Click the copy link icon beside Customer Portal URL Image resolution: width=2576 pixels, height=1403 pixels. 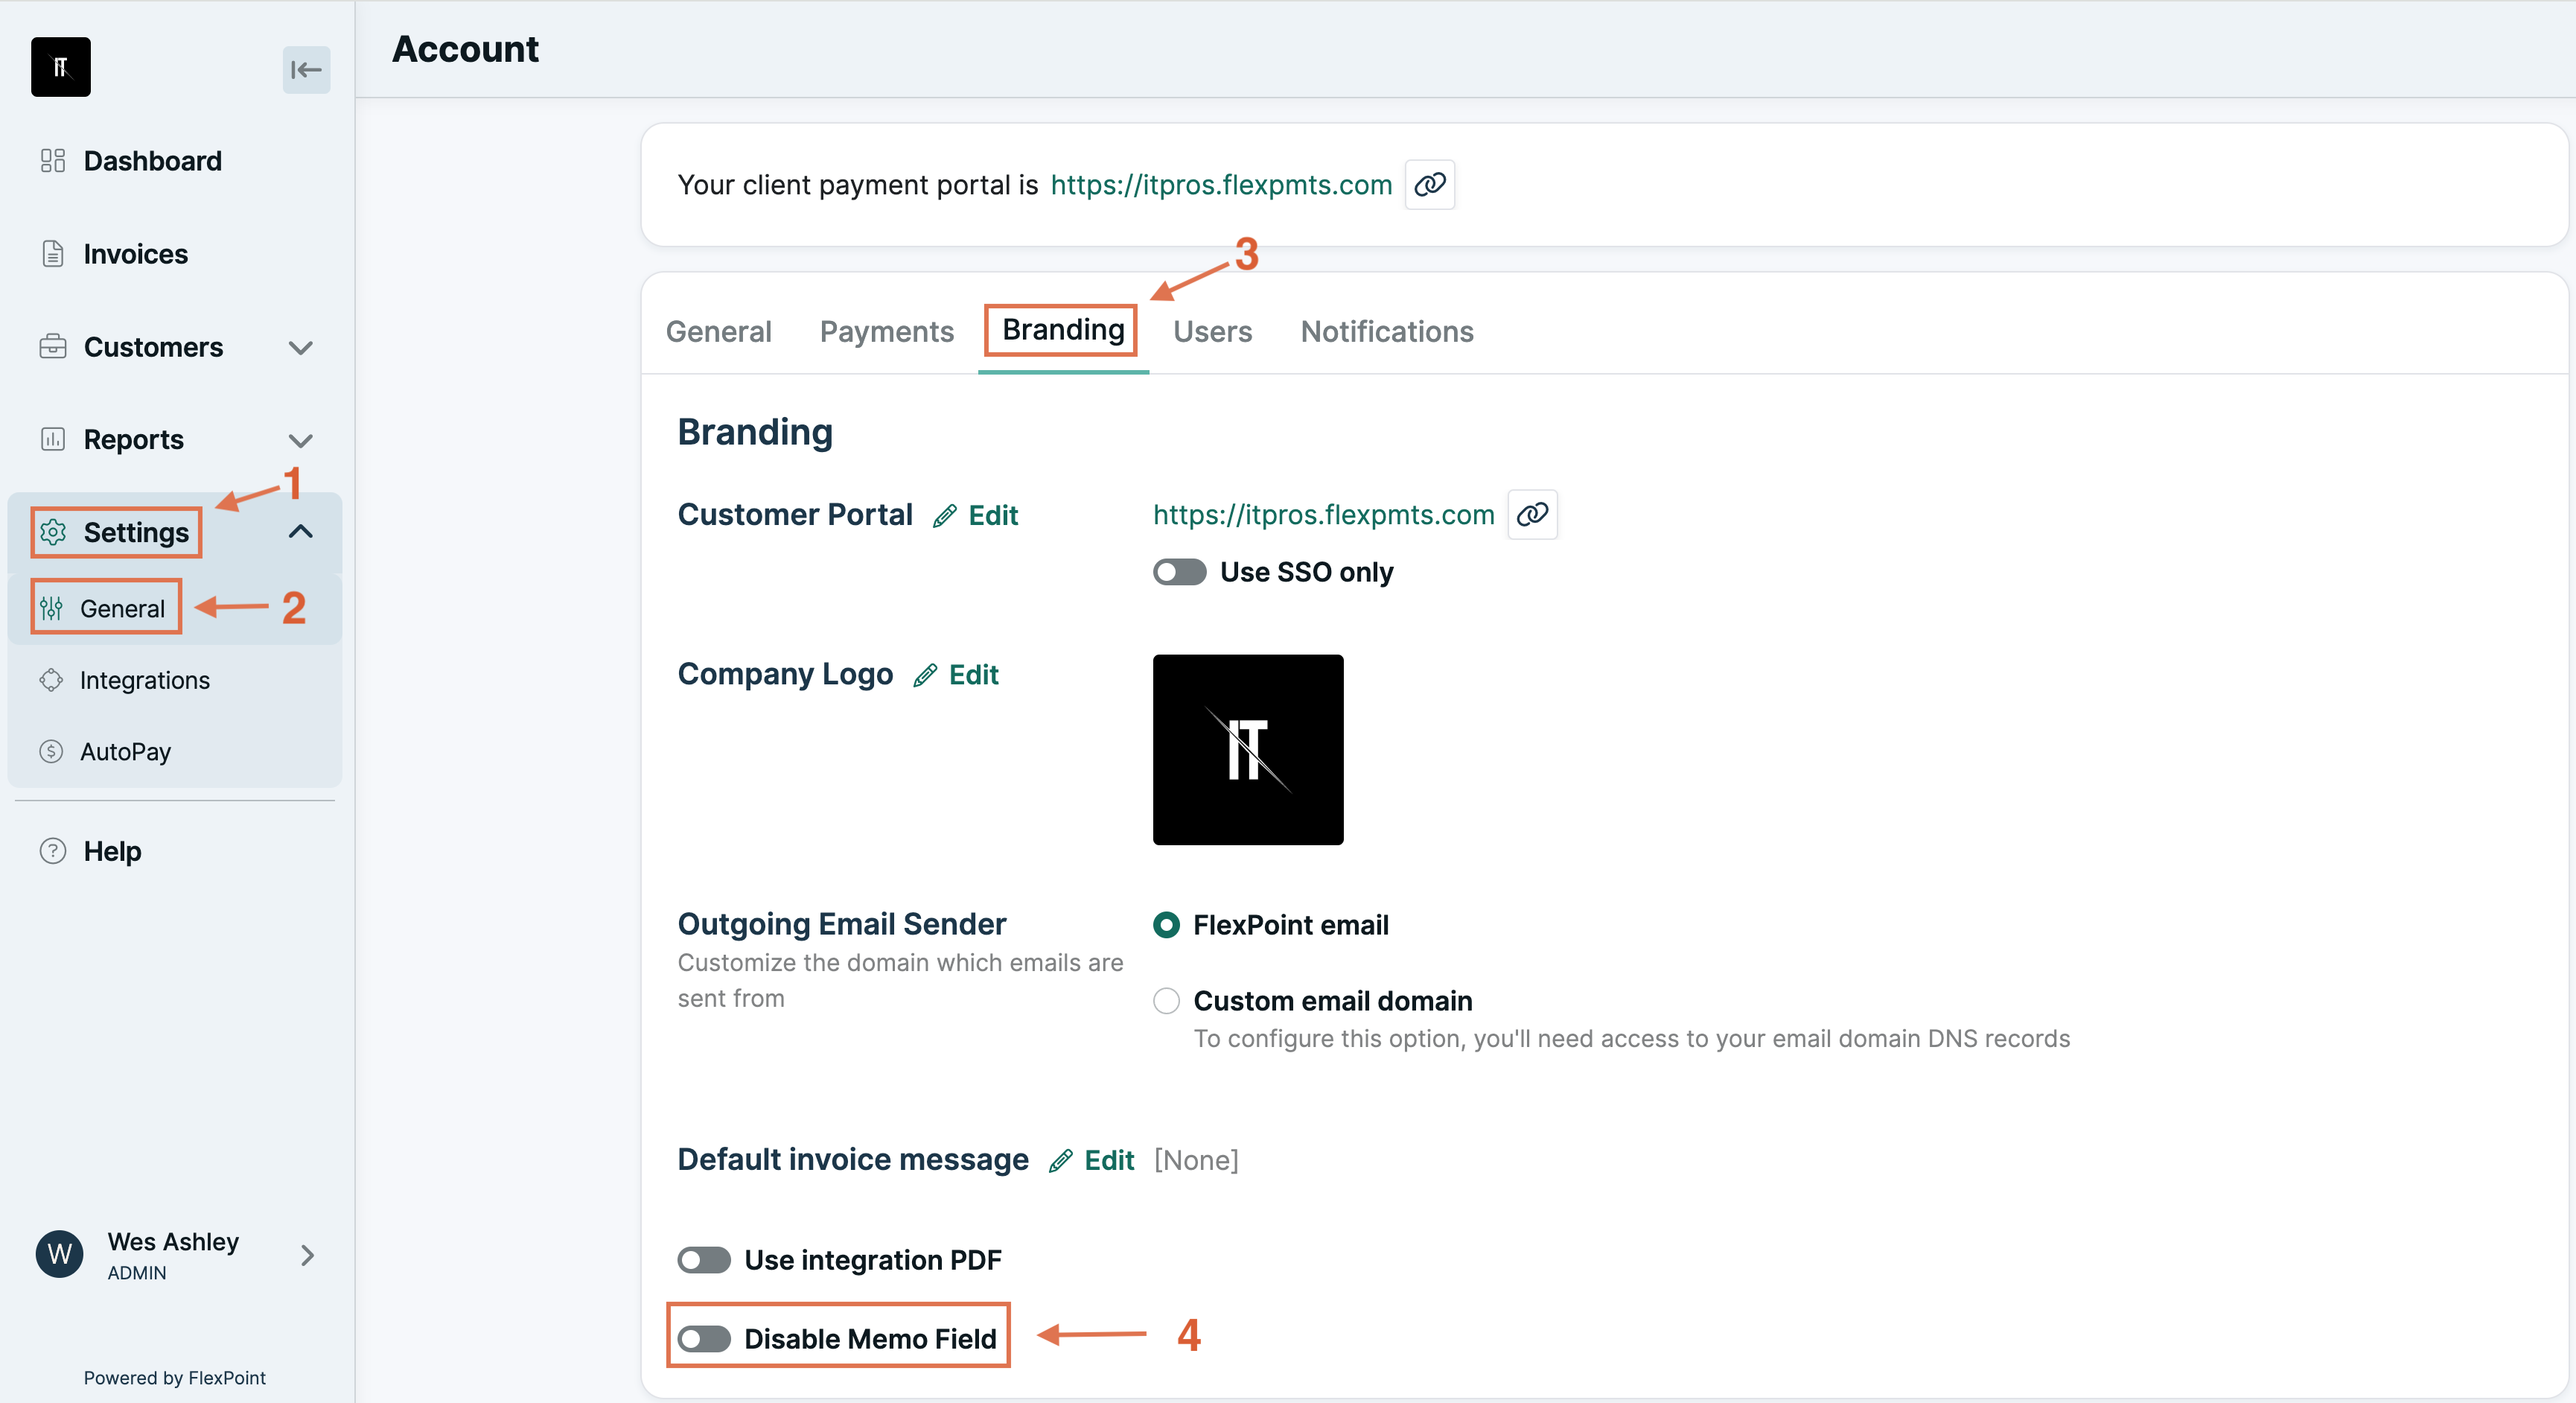1533,515
